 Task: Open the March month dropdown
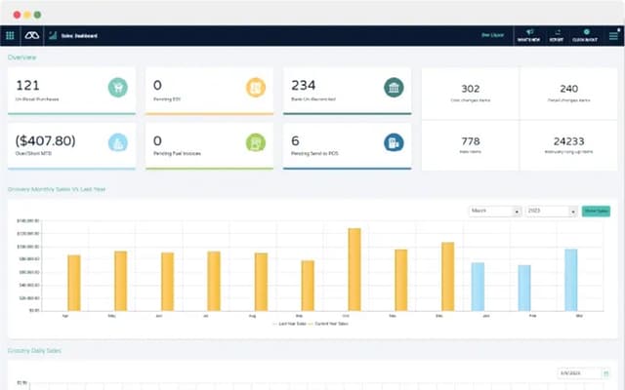coord(495,211)
